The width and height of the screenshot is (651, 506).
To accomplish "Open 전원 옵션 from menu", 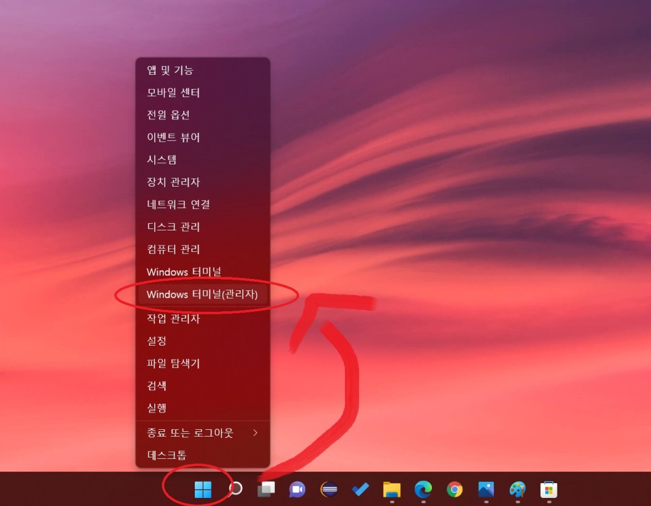I will tap(203, 115).
